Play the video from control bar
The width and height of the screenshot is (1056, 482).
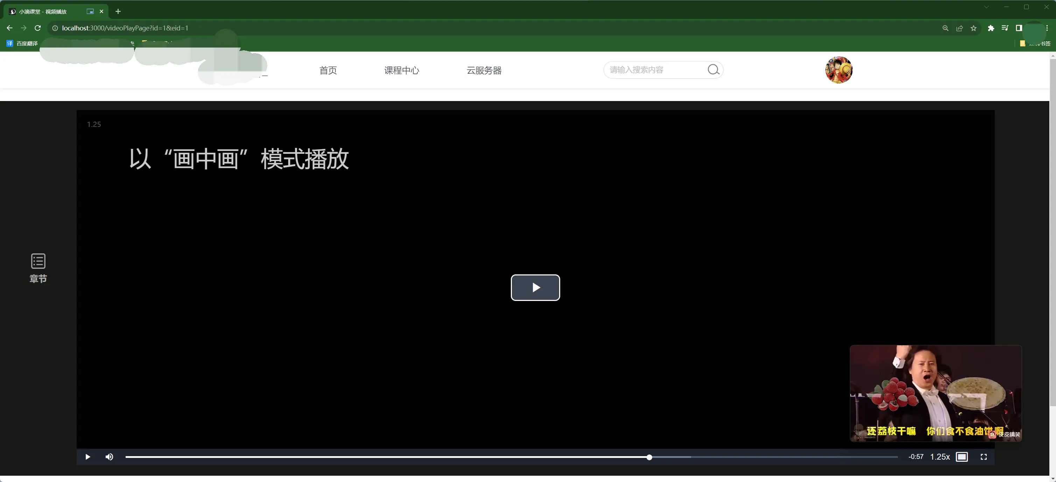87,456
